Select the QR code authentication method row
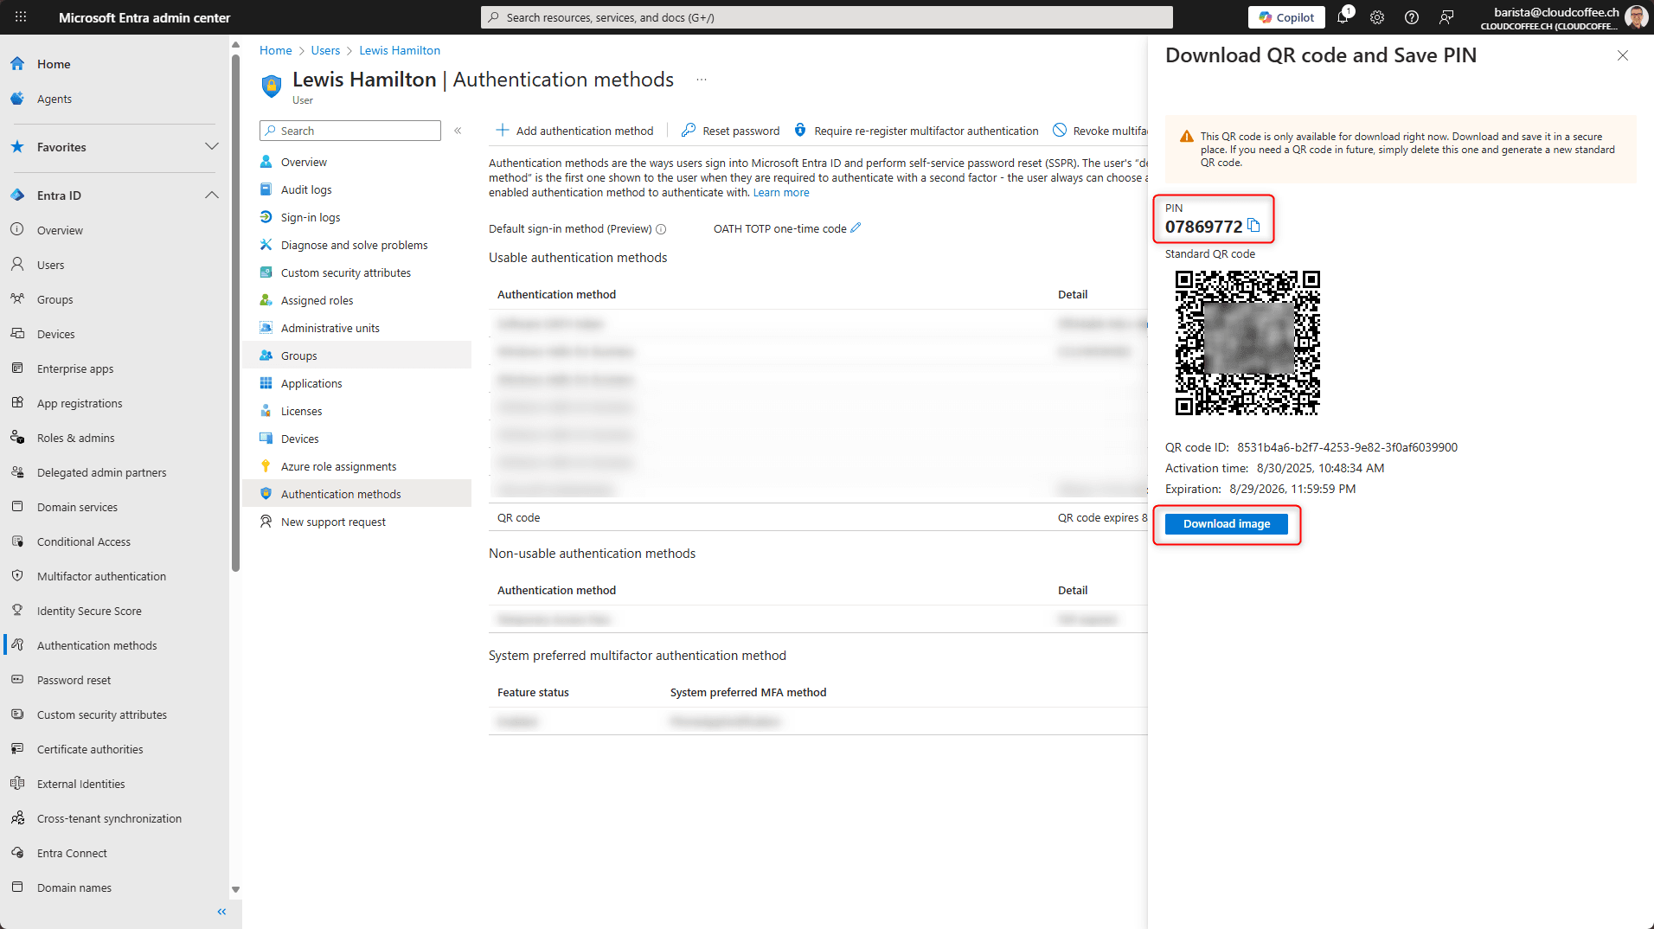1654x929 pixels. click(x=818, y=517)
